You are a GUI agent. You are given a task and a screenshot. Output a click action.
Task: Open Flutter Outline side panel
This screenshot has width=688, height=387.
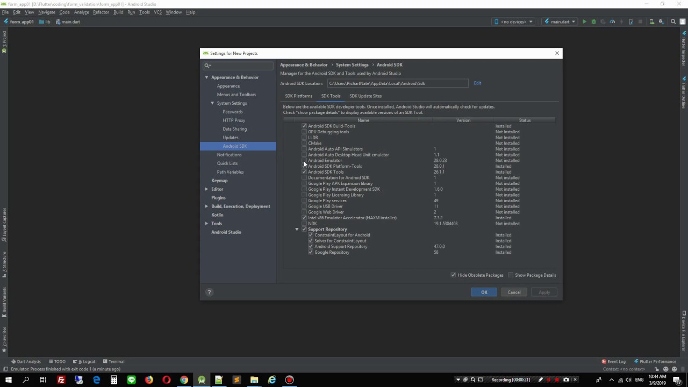[x=684, y=92]
